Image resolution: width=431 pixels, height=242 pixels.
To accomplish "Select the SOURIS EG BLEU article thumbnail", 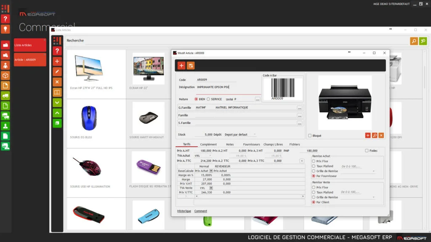I will pyautogui.click(x=89, y=118).
